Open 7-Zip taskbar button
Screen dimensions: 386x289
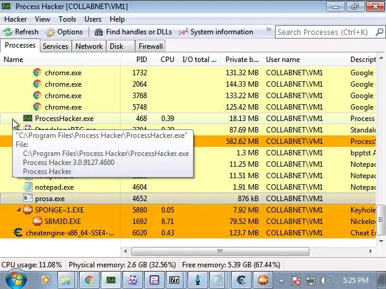pyautogui.click(x=174, y=280)
